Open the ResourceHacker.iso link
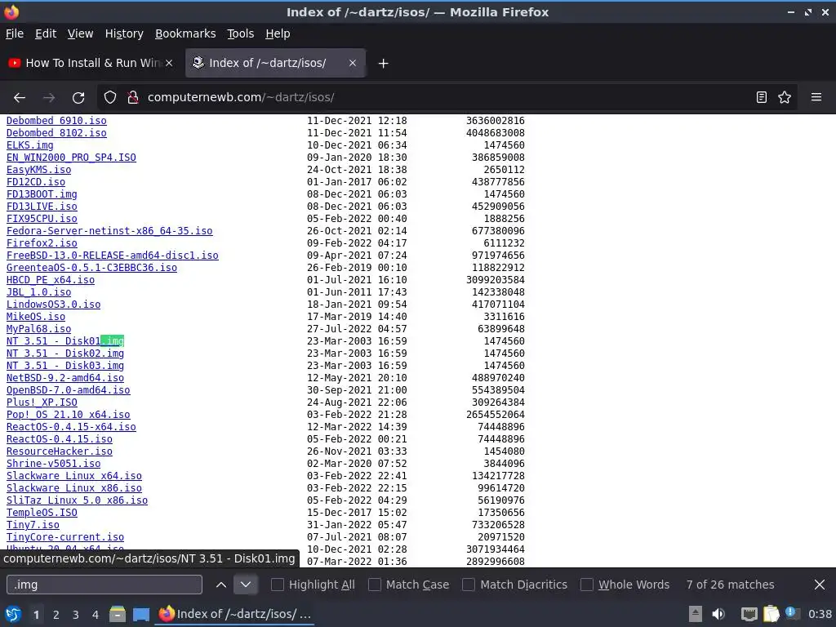Image resolution: width=836 pixels, height=627 pixels. point(59,452)
